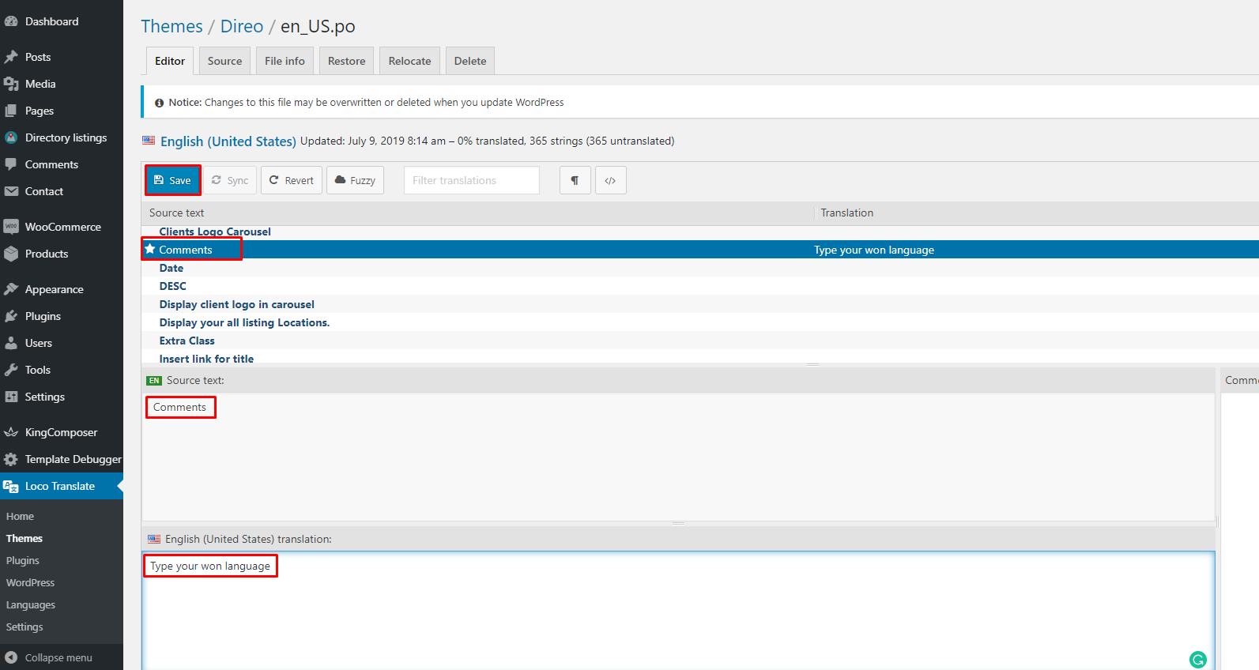1259x670 pixels.
Task: Click the KingComposer crown icon
Action: 11,432
